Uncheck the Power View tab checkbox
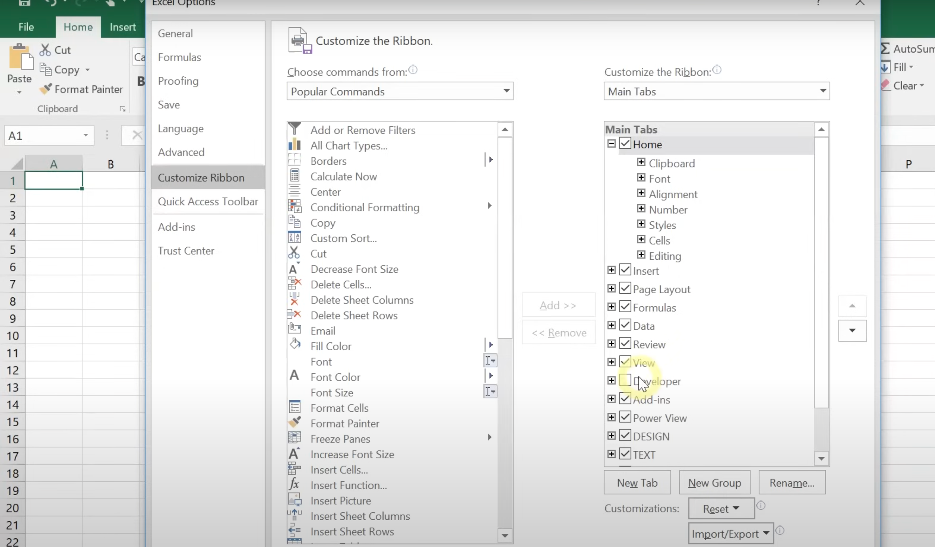 click(x=625, y=417)
